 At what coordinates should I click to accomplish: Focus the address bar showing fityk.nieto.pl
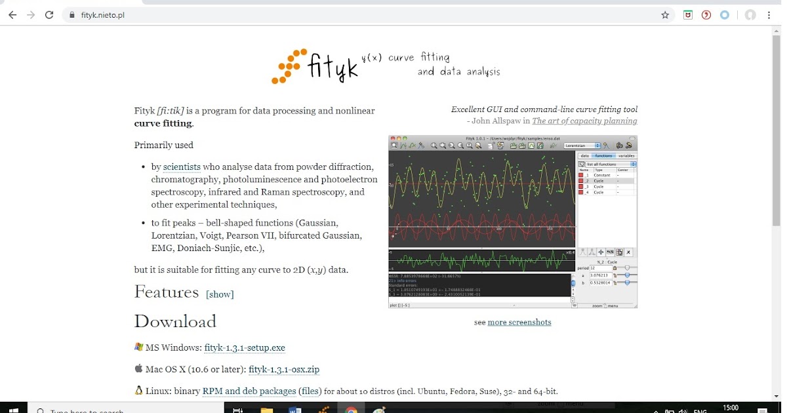tap(367, 15)
